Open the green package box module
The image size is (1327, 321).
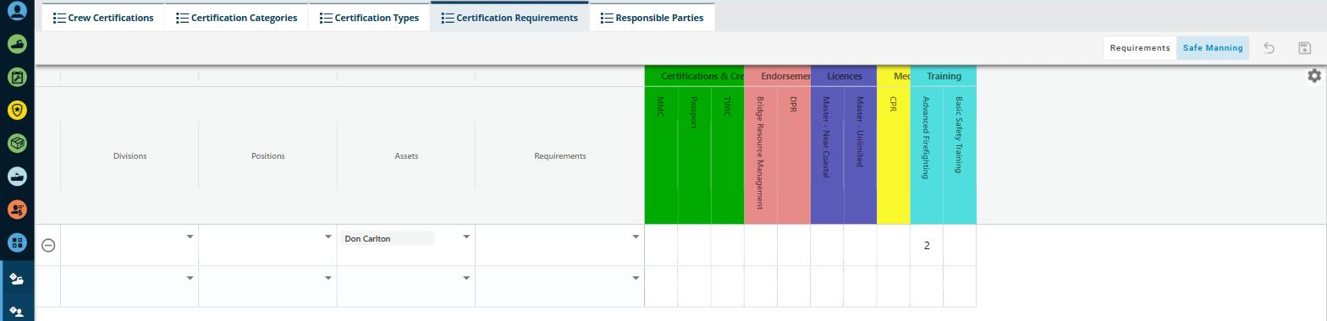point(17,143)
